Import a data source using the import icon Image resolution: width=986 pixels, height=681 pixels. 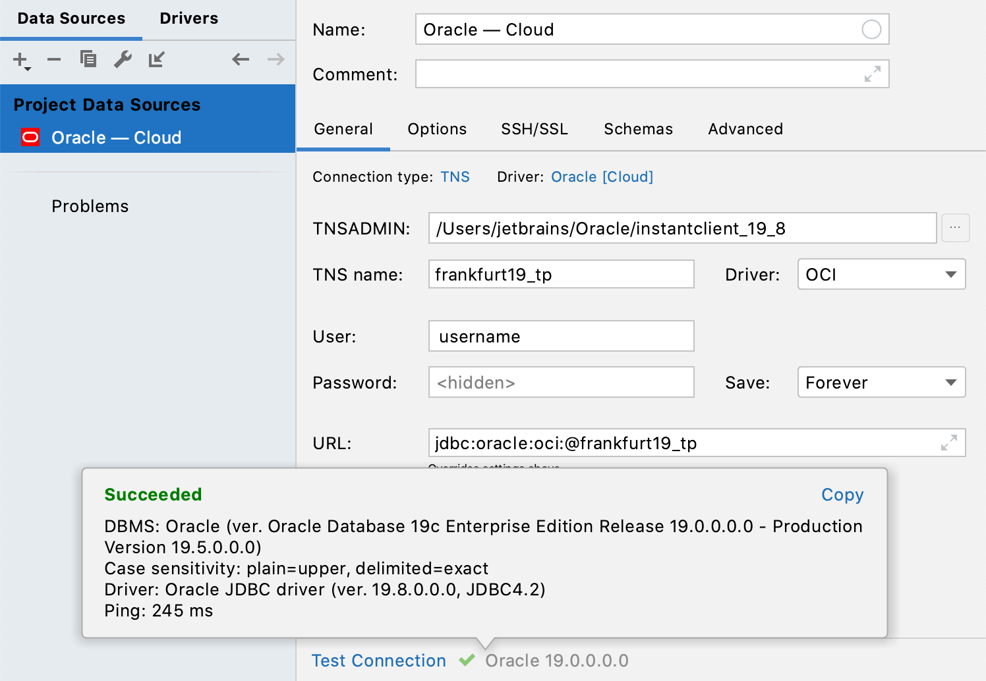[157, 59]
